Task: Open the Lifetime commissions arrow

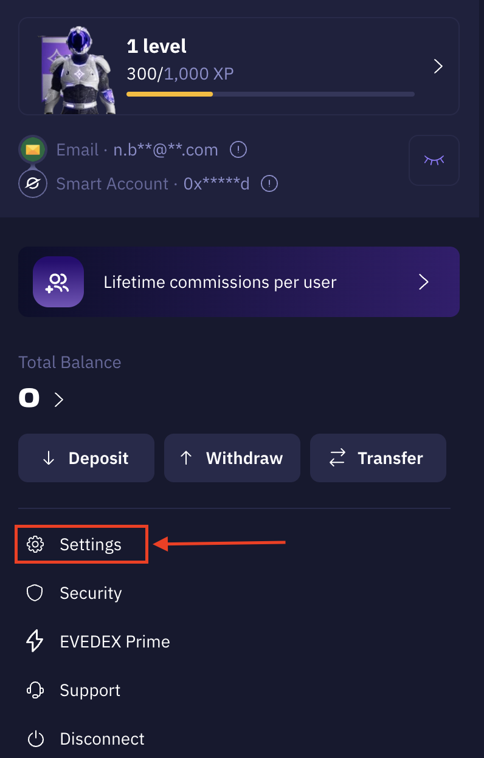Action: (x=424, y=282)
